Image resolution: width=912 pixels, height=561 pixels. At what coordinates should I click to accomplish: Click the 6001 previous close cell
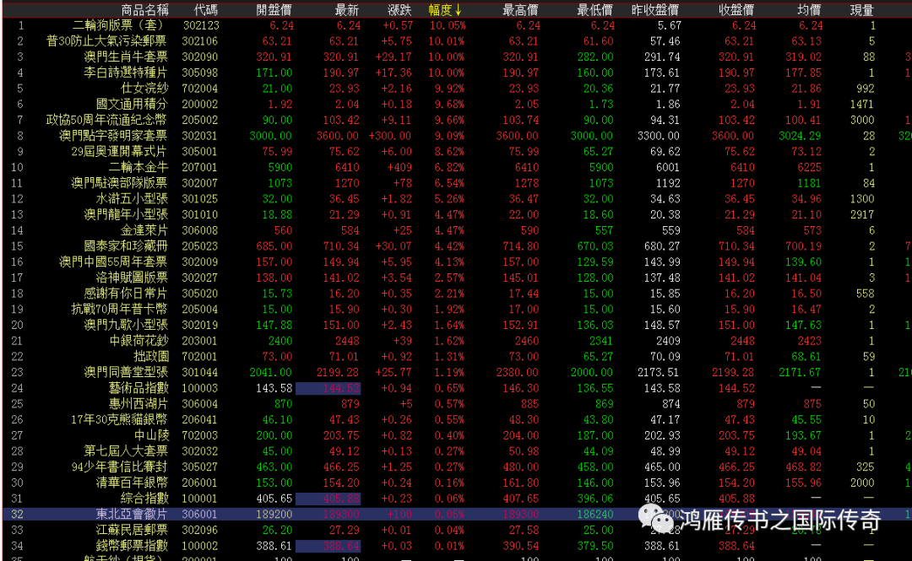(668, 167)
